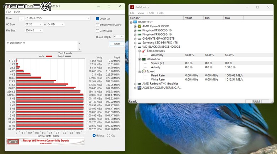Viewport: 277px width, 154px height.
Task: Enable Bypass Write Cache checkbox
Action: [97, 25]
